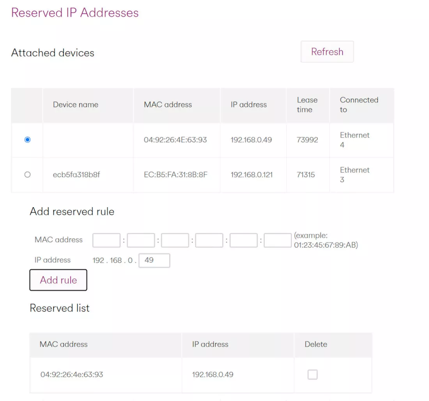The width and height of the screenshot is (429, 401).
Task: Focus the first MAC address octet field
Action: click(x=106, y=240)
